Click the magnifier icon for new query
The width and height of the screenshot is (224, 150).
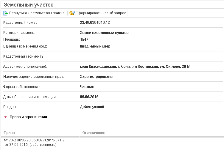pyautogui.click(x=72, y=13)
